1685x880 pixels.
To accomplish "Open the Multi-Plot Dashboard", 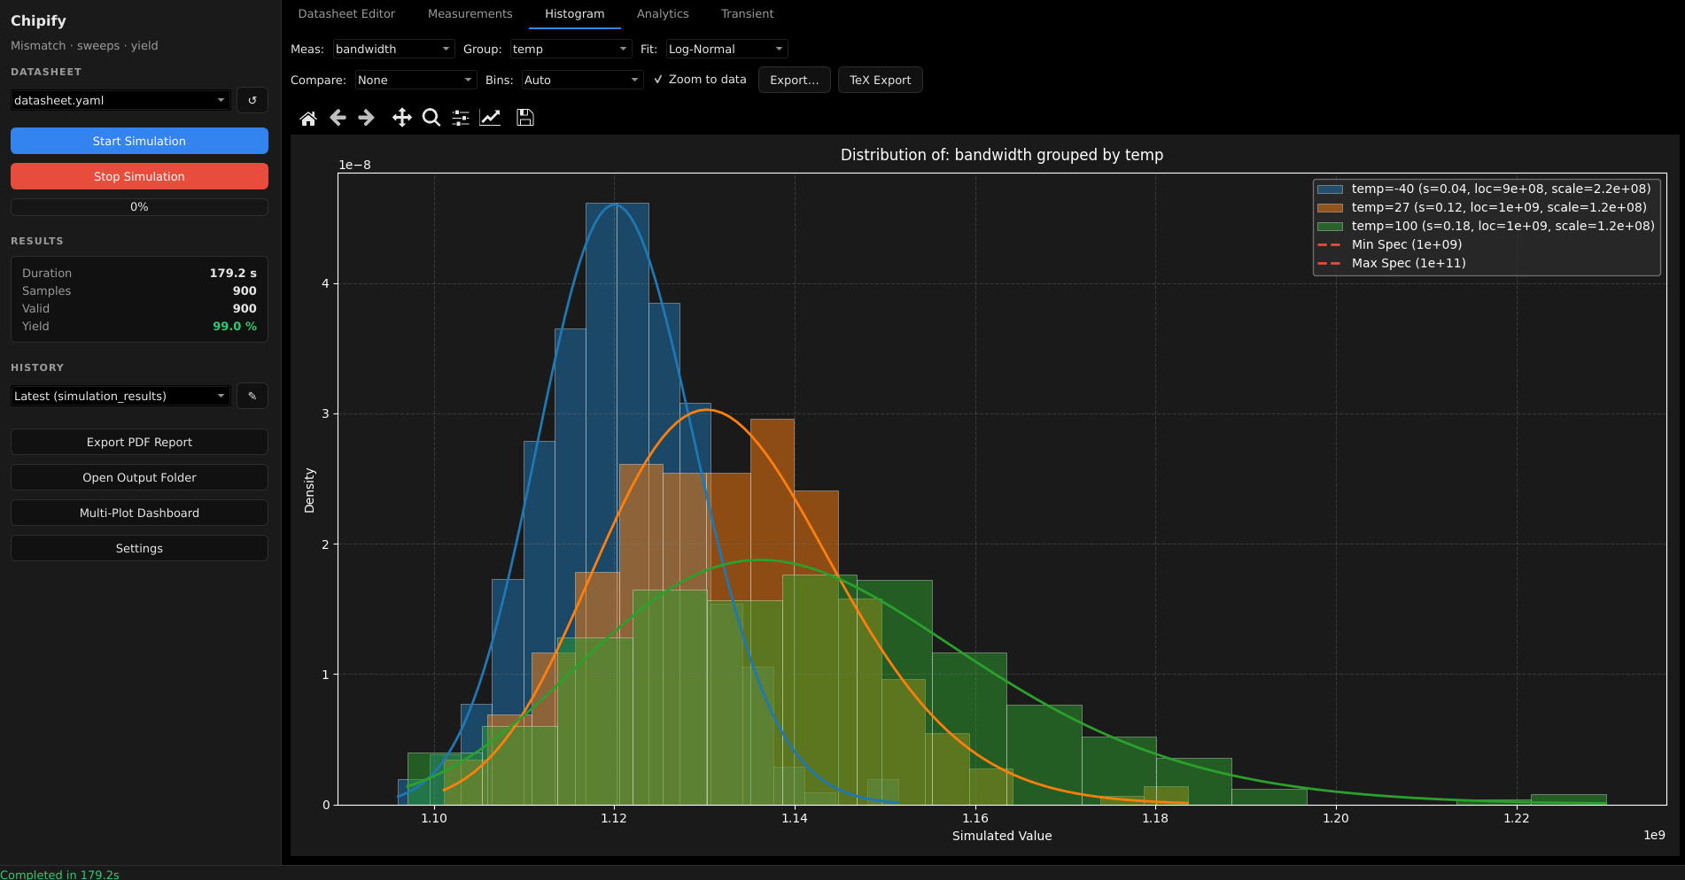I will pos(139,513).
